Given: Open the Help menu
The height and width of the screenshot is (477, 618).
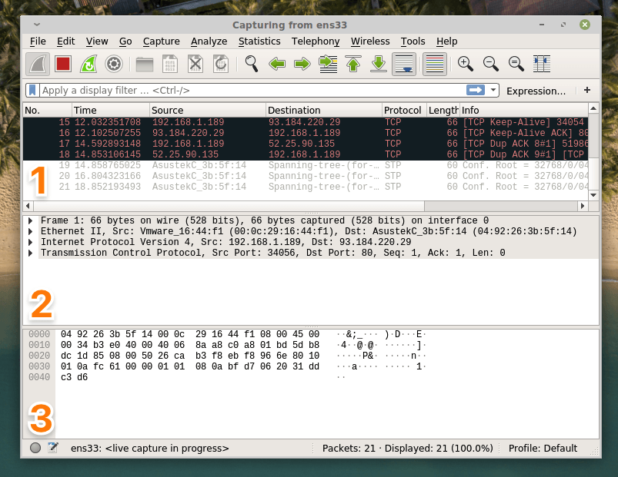Looking at the screenshot, I should (446, 41).
